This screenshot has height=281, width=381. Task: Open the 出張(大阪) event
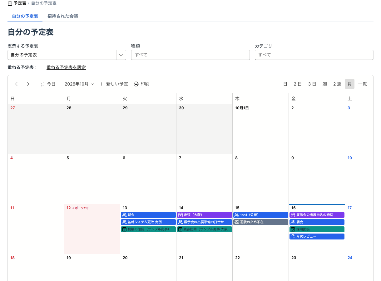pos(205,215)
